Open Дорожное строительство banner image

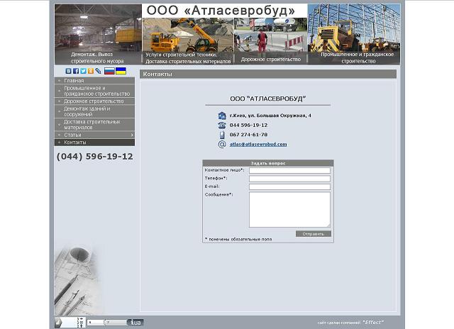coord(271,41)
